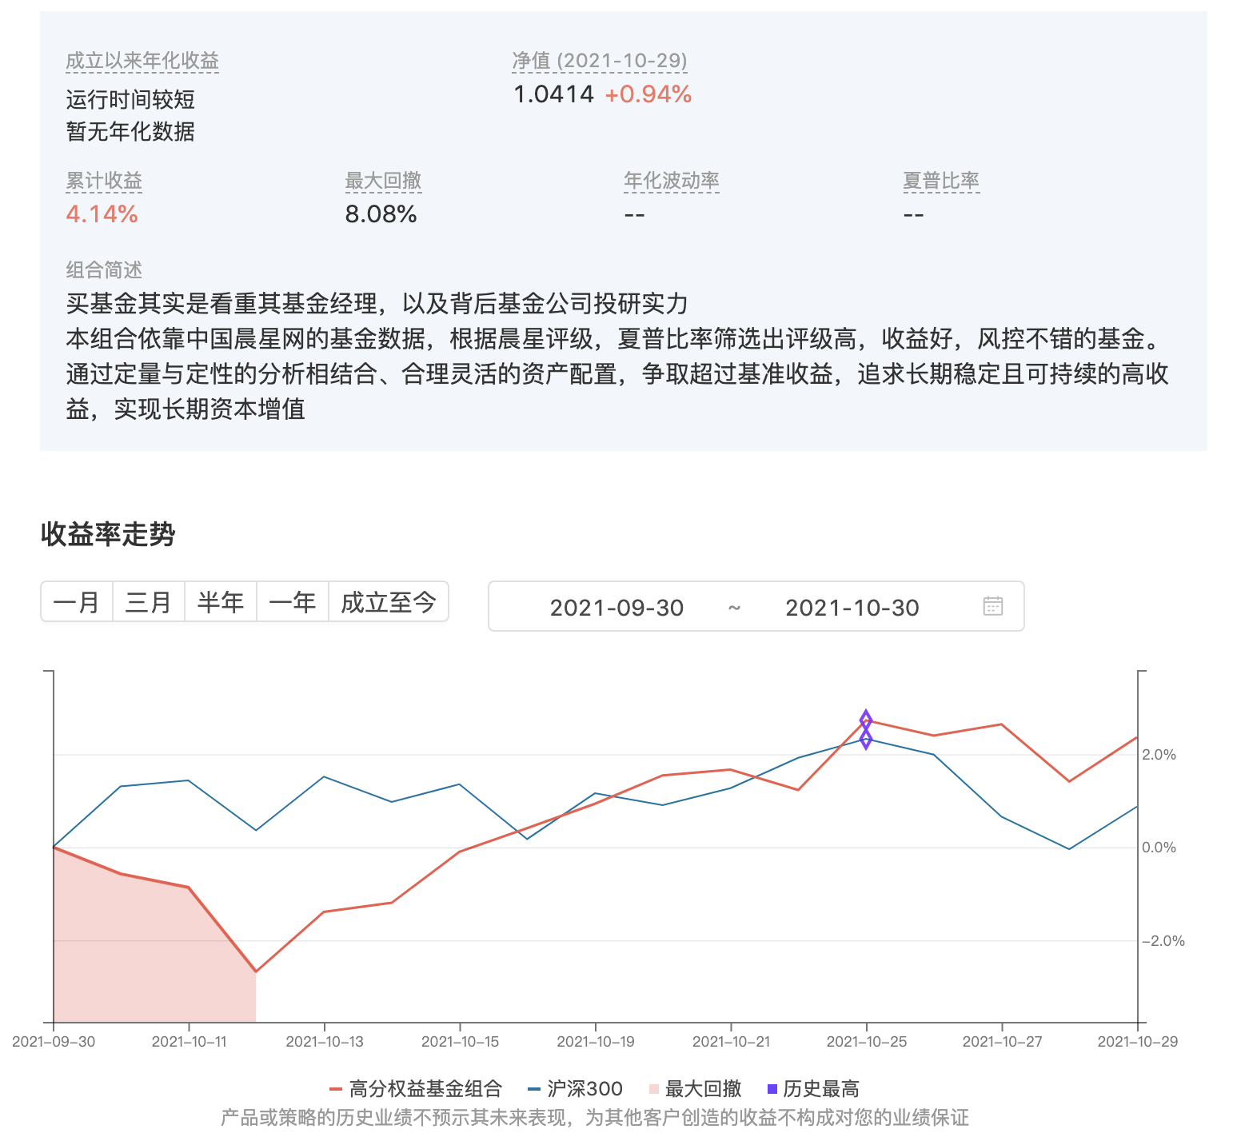Screen dimensions: 1233x1145
Task: Click the 累计收益 label
Action: tap(104, 181)
